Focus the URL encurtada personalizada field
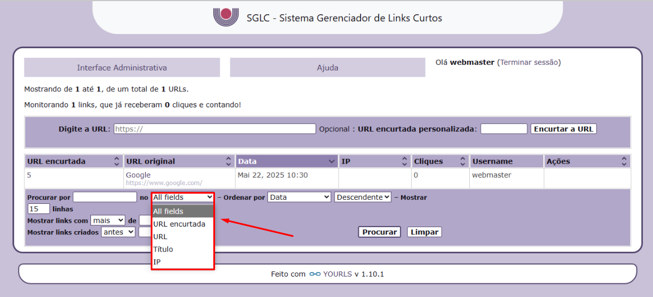The image size is (653, 297). pos(504,129)
